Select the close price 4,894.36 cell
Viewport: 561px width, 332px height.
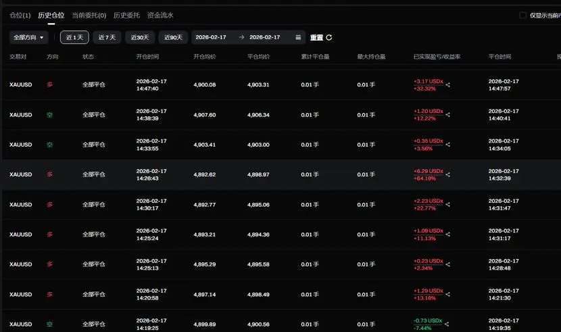258,235
